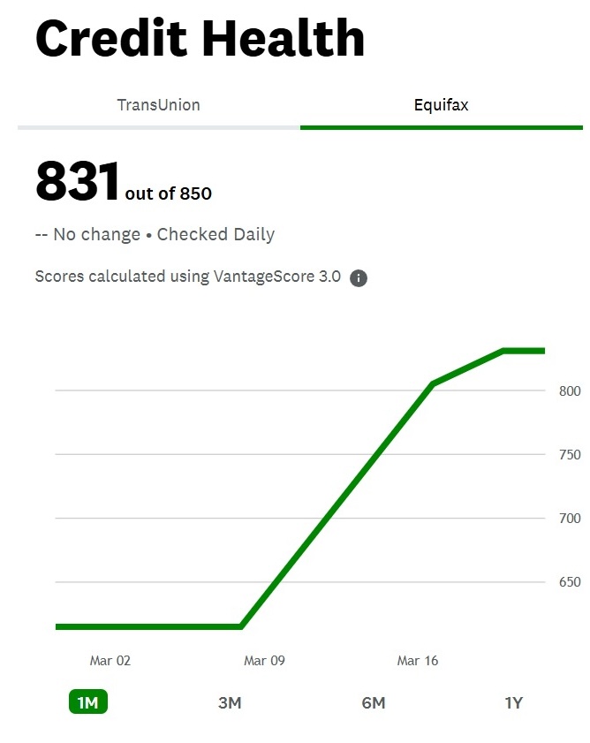Click the 831 credit score number
The height and width of the screenshot is (743, 590).
[77, 181]
